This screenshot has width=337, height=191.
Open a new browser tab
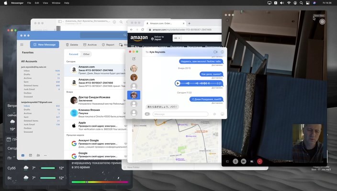(x=189, y=23)
